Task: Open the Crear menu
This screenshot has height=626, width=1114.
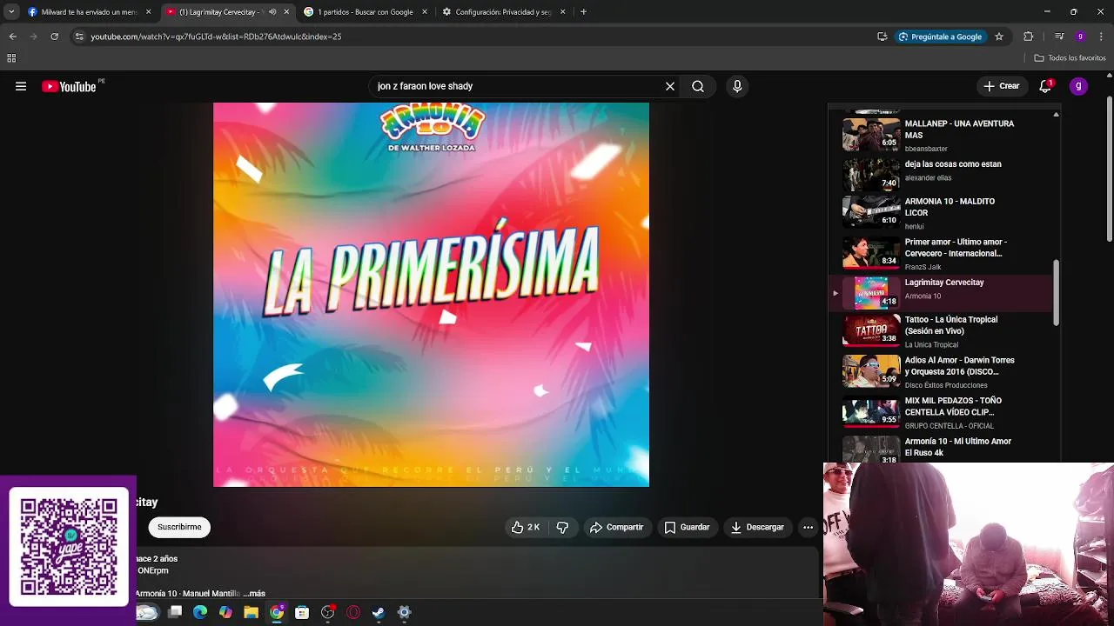Action: 1002,86
